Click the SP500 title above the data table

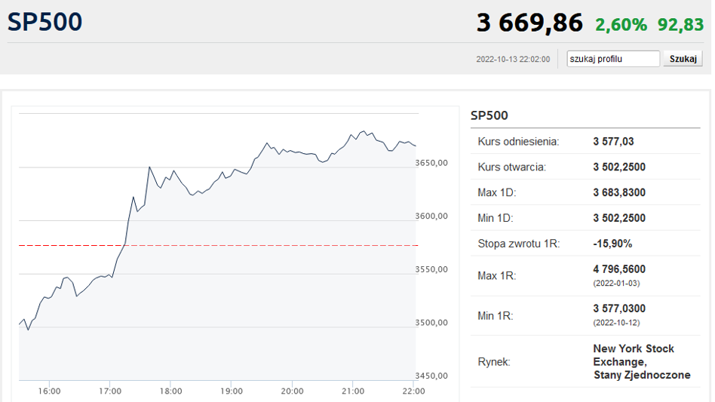[x=489, y=115]
